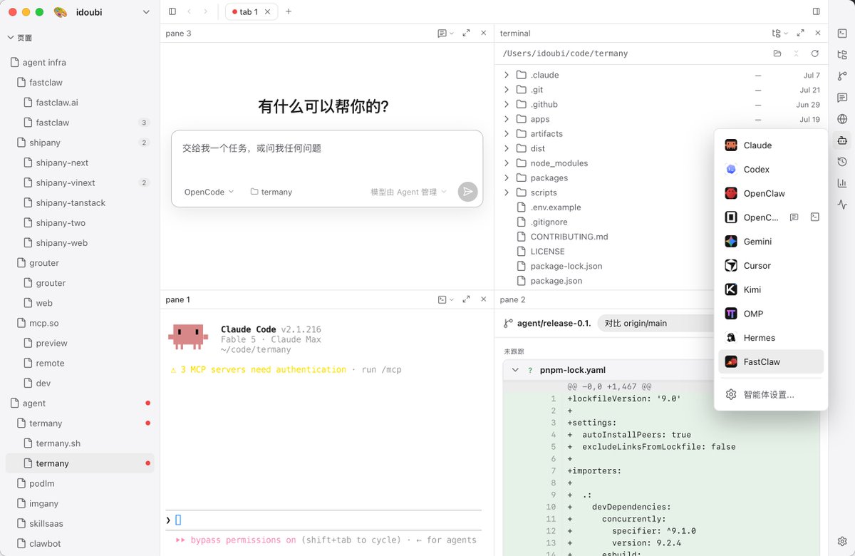This screenshot has height=556, width=855.
Task: Open the chat icon in right sidebar
Action: point(842,98)
